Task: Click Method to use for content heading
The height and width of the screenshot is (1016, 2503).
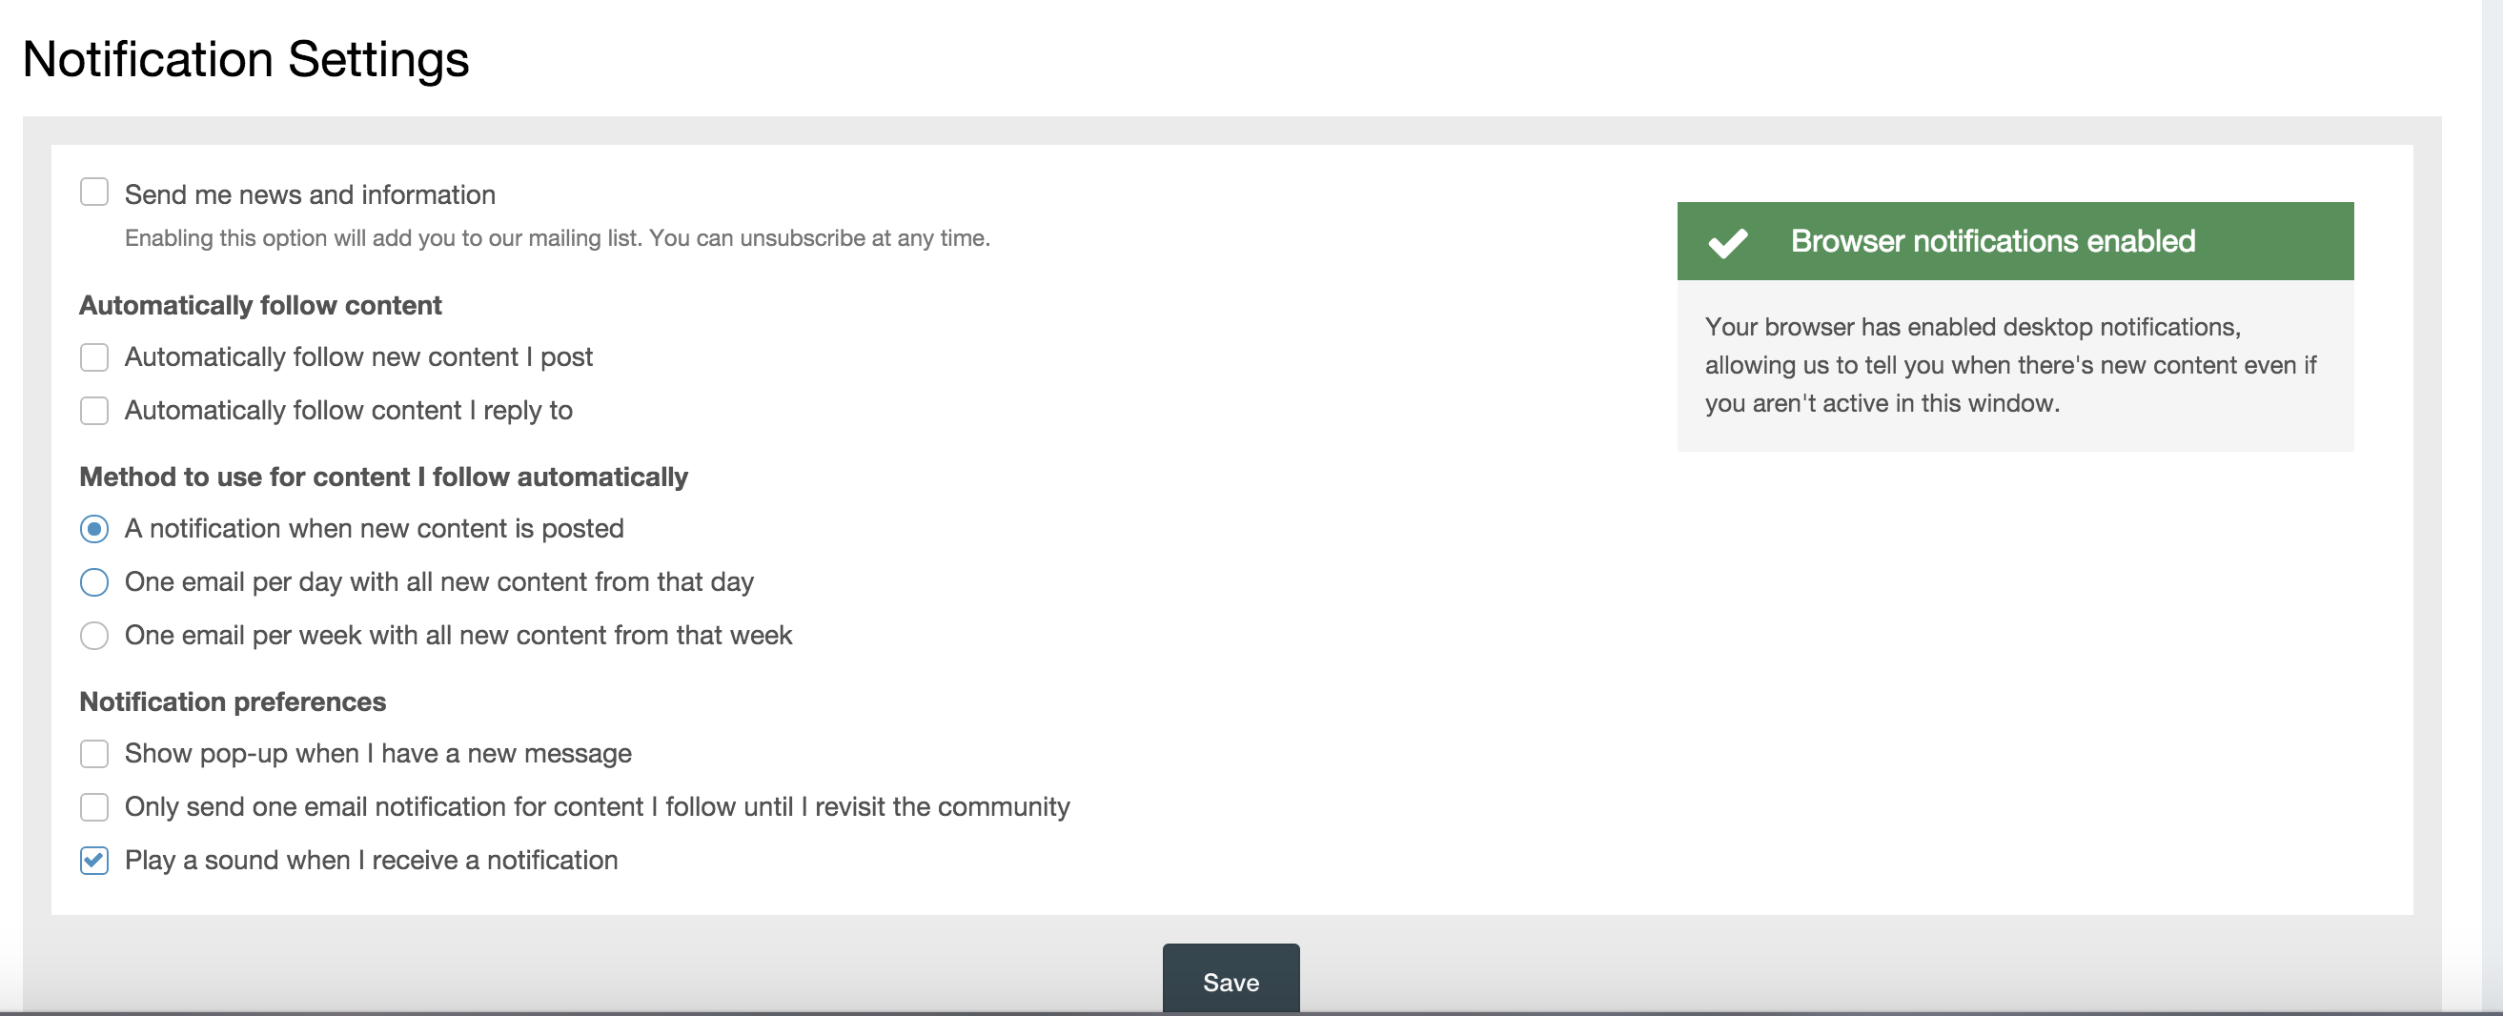Action: [x=383, y=477]
